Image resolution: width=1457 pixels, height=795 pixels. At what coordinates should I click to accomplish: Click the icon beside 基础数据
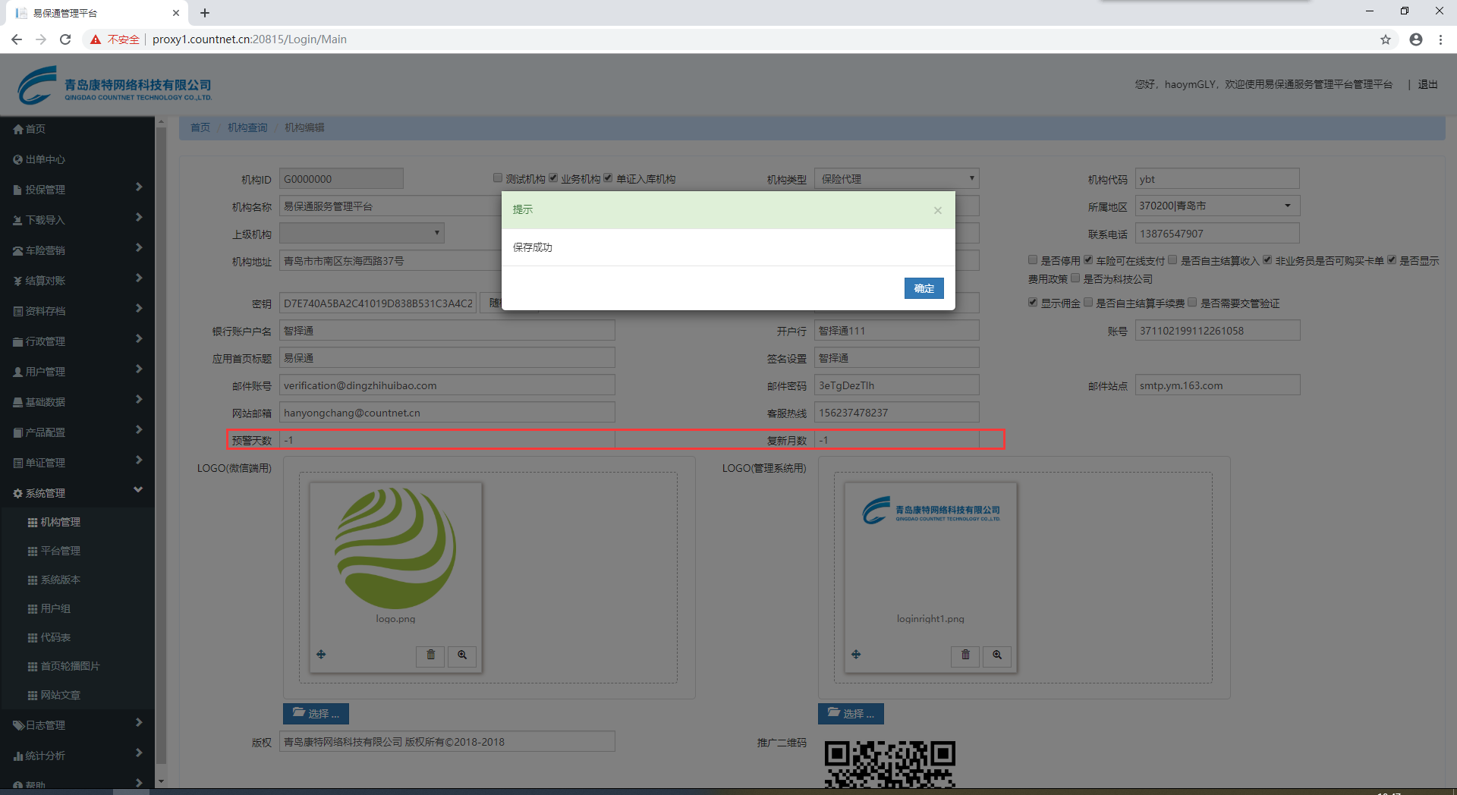point(18,403)
